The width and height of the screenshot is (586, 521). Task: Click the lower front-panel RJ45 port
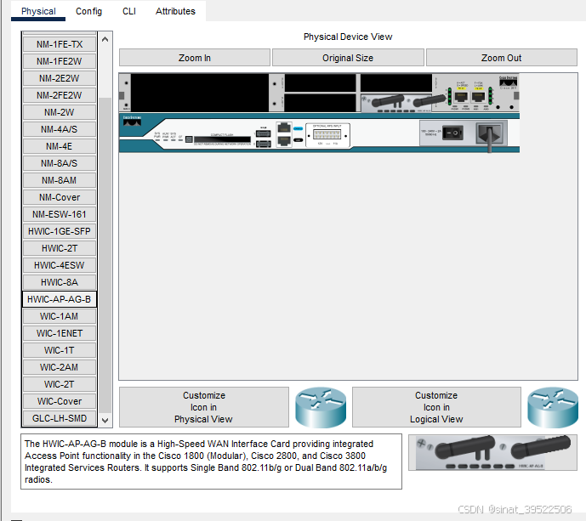tap(284, 141)
